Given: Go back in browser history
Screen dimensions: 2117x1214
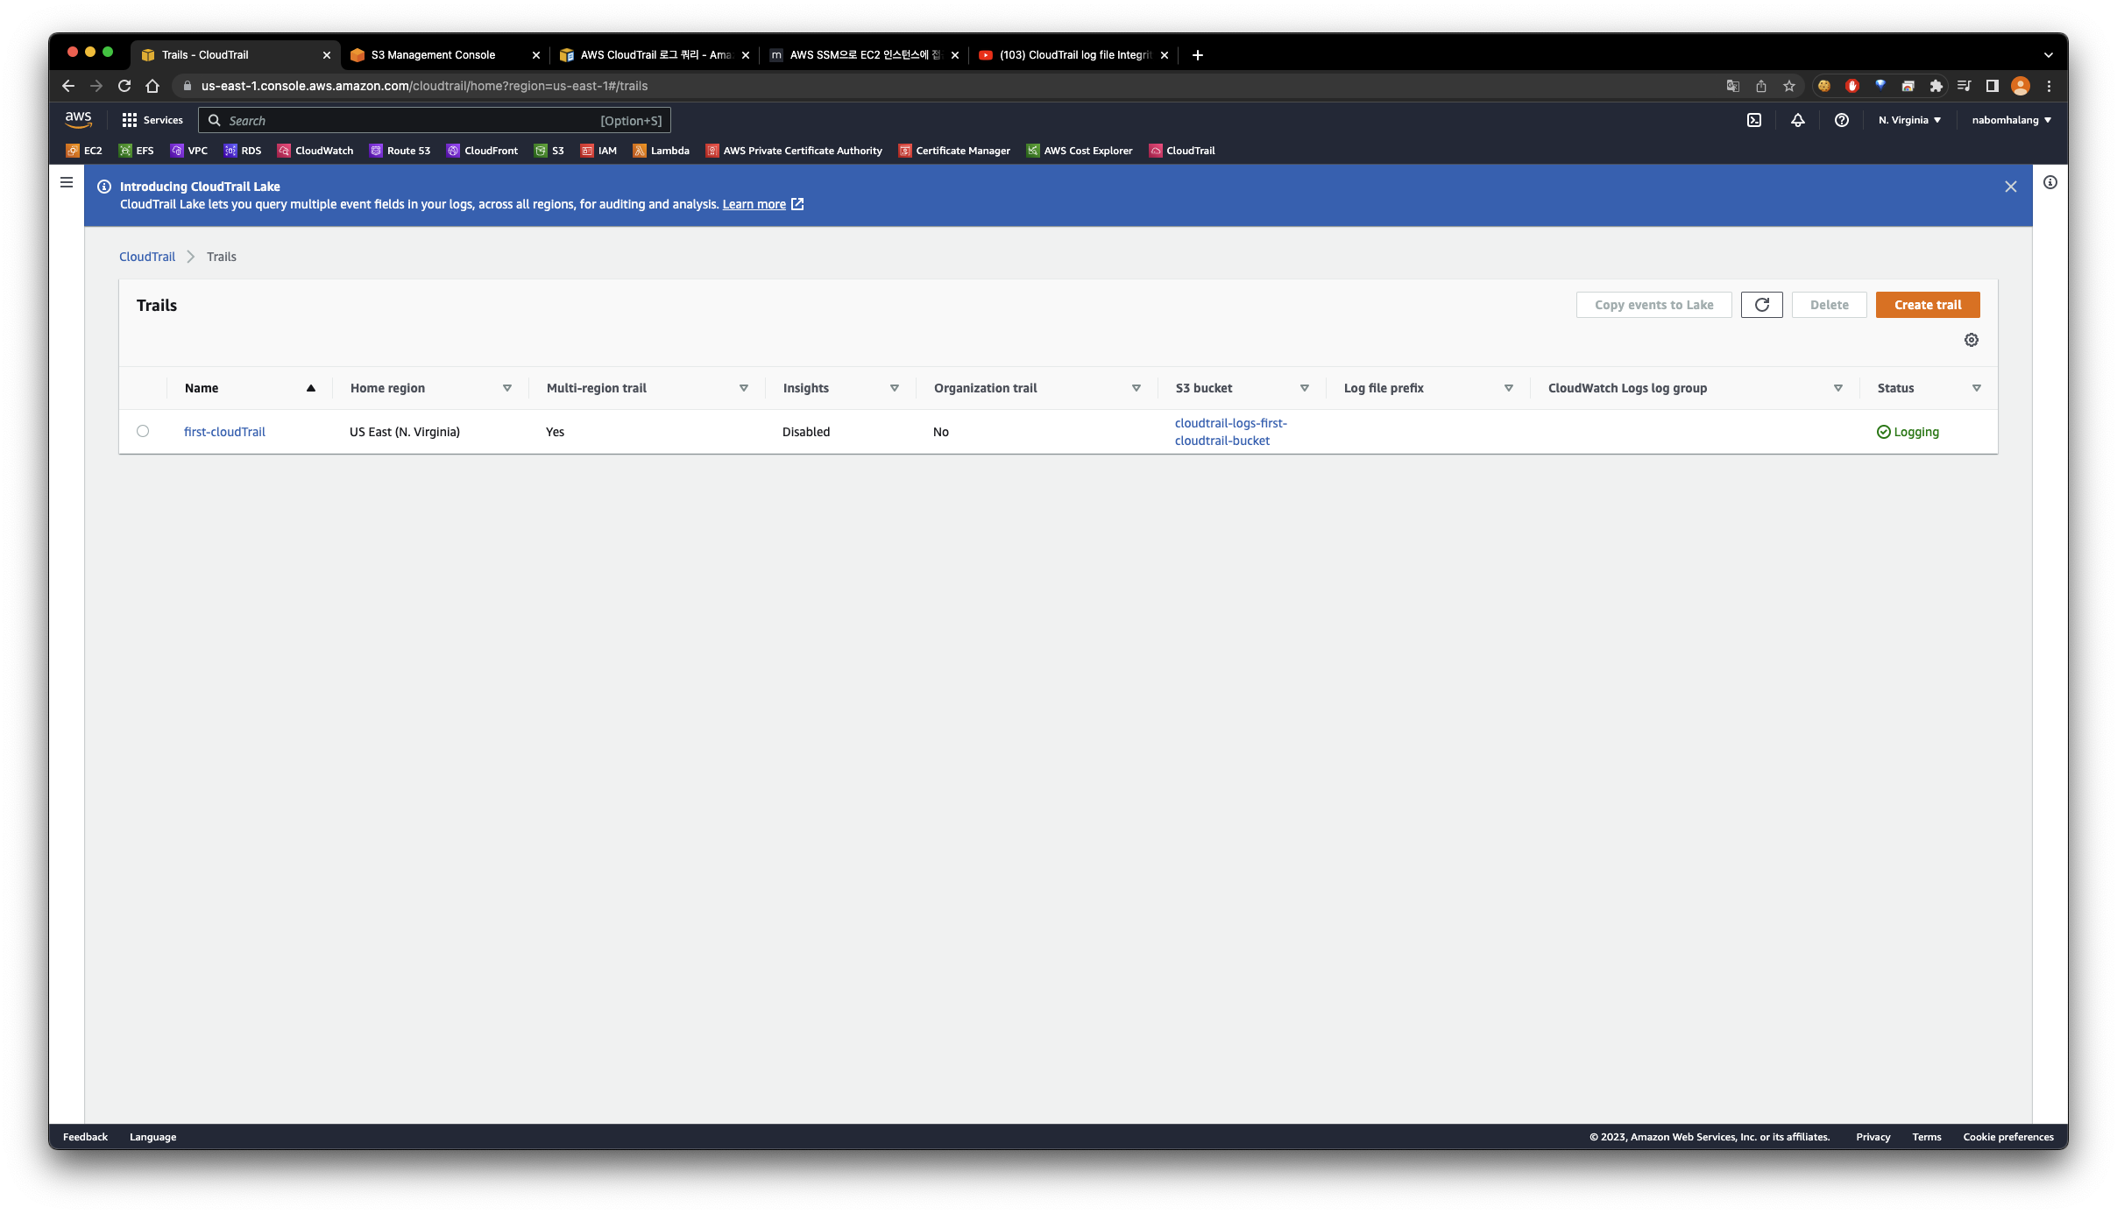Looking at the screenshot, I should (68, 86).
